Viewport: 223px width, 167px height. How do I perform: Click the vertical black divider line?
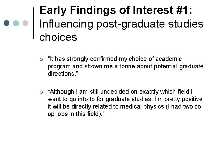34,23
